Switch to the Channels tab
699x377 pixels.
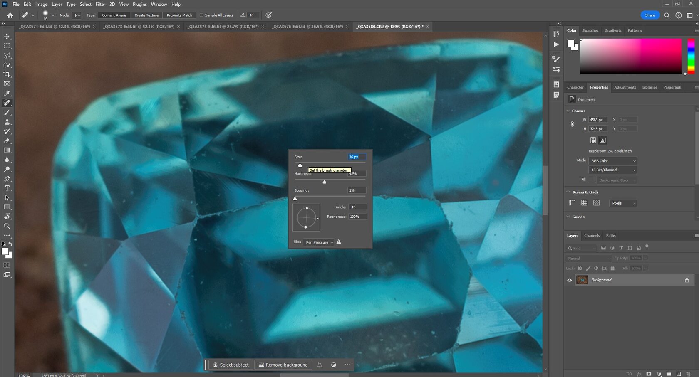592,235
